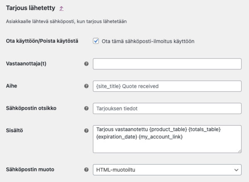
Task: Click the help icon next to Aihe
Action: pos(86,86)
